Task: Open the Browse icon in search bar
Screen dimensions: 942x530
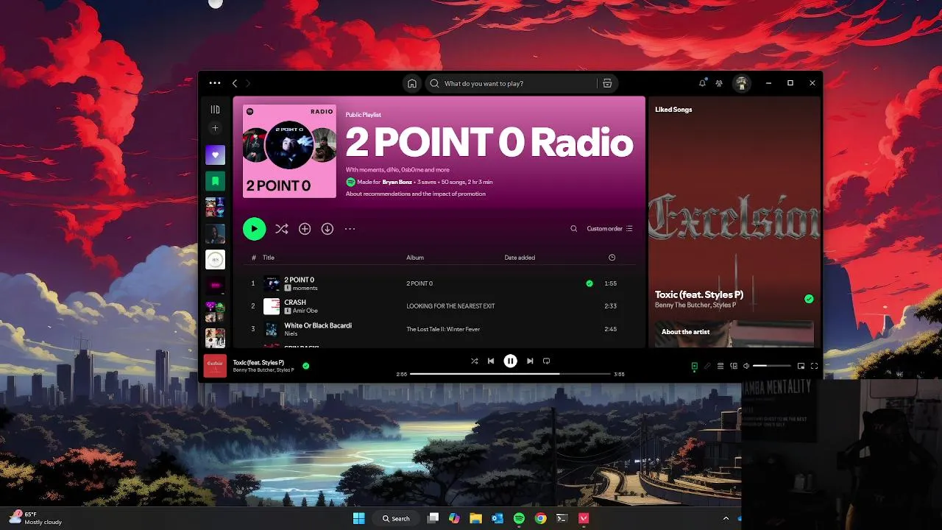Action: click(607, 83)
